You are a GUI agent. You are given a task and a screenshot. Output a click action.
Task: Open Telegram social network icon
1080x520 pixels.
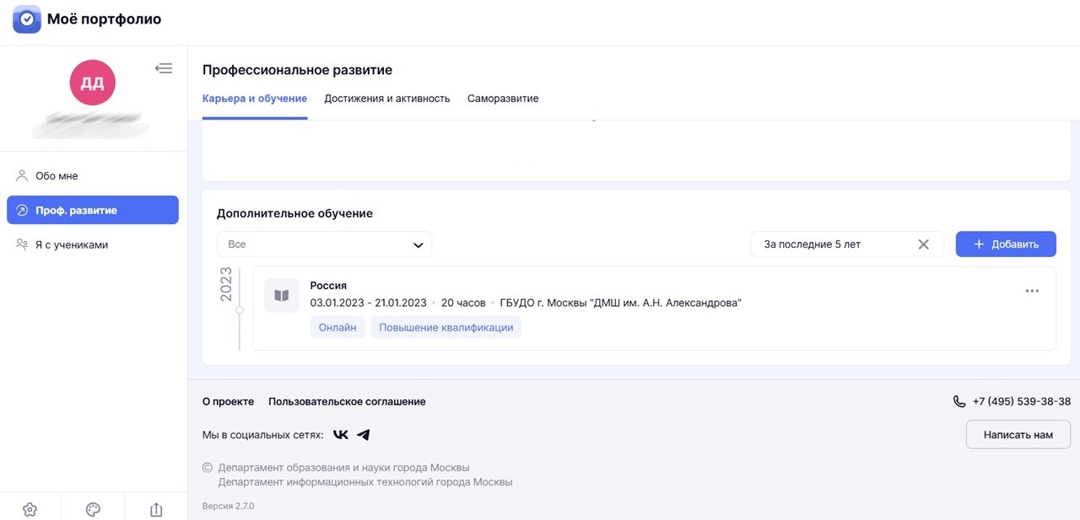click(364, 435)
